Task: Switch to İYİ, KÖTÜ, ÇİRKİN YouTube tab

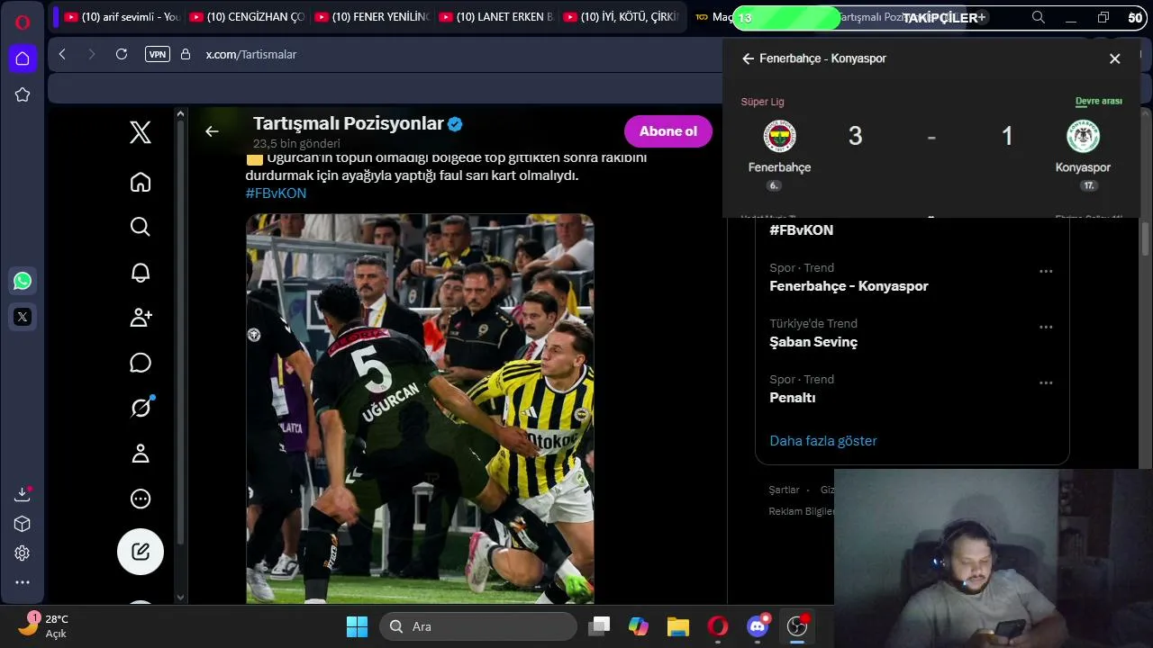Action: (x=619, y=17)
